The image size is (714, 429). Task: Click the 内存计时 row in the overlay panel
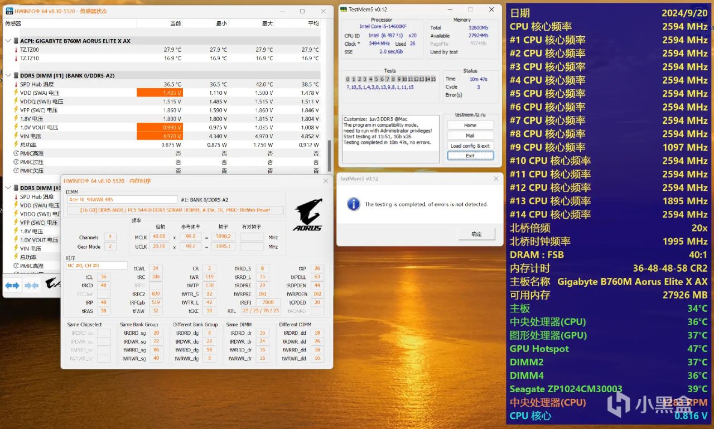(x=609, y=268)
